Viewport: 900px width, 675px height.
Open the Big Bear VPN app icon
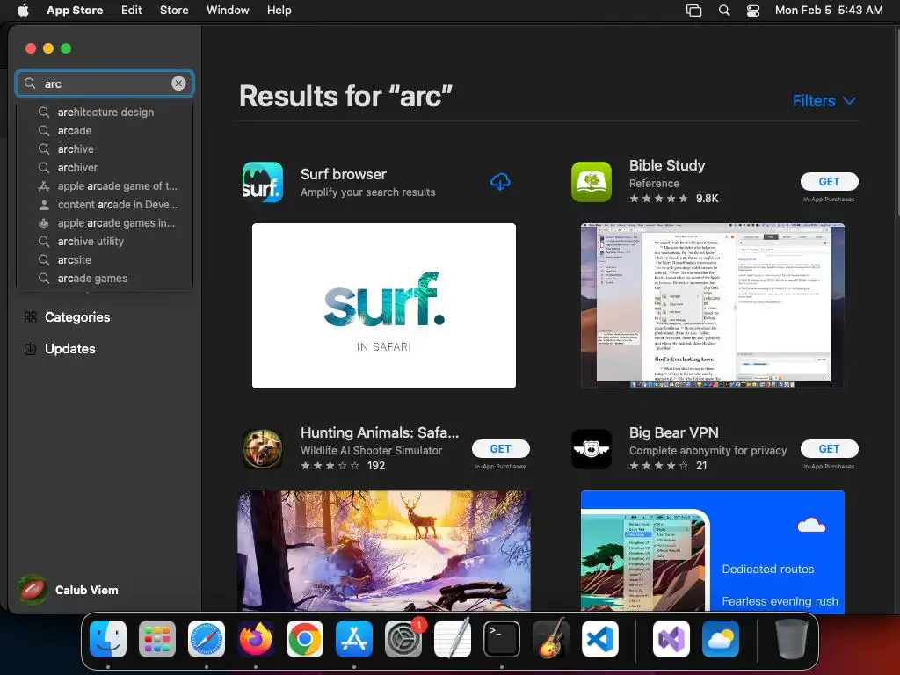click(592, 449)
